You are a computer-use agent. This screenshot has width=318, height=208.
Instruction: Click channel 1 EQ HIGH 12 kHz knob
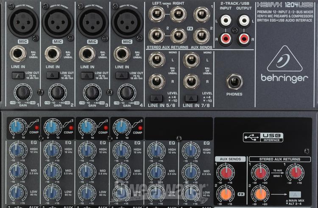(18, 150)
